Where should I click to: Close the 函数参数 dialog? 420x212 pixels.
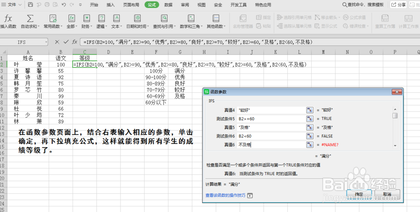397,92
